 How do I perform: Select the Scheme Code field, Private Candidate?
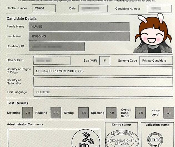pyautogui.click(x=156, y=61)
